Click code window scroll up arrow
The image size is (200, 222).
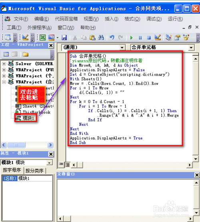(196, 59)
